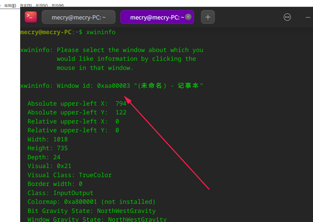Click the Colormap 0xa800001 line
The height and width of the screenshot is (222, 313).
click(x=92, y=202)
